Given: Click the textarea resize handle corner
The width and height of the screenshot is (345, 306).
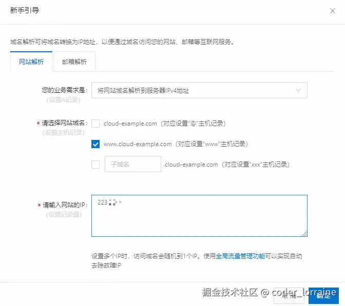Looking at the screenshot, I should coord(304,234).
